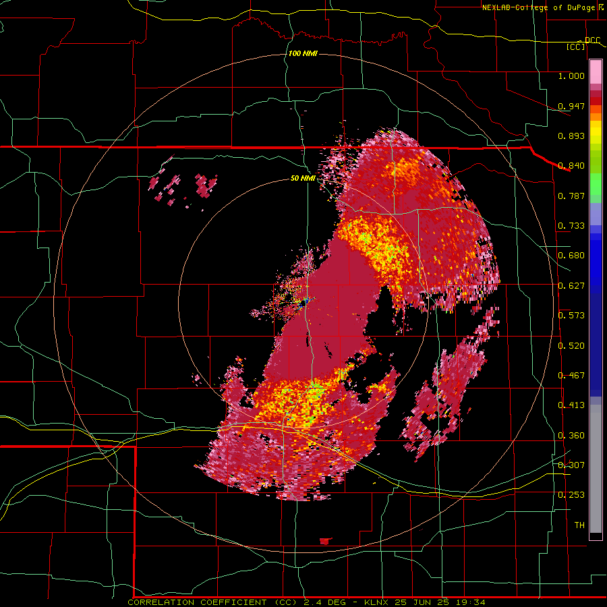Select the 0.947 value on the color scale

[x=571, y=106]
